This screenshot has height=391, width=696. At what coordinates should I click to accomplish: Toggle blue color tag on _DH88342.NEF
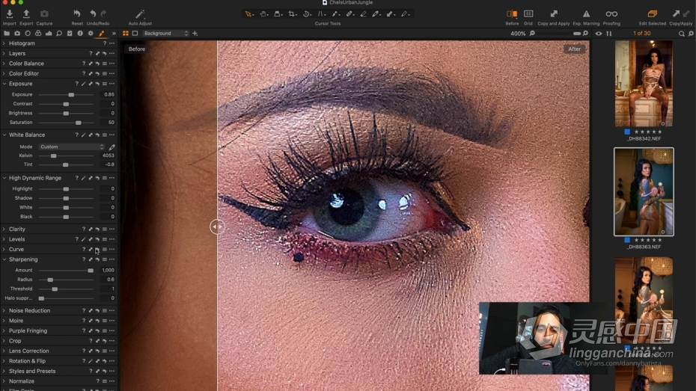coord(627,132)
